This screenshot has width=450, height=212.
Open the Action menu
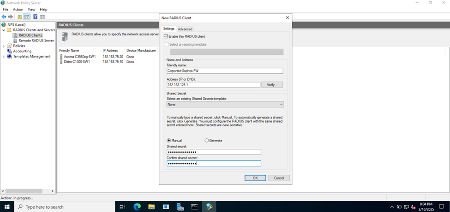point(18,10)
